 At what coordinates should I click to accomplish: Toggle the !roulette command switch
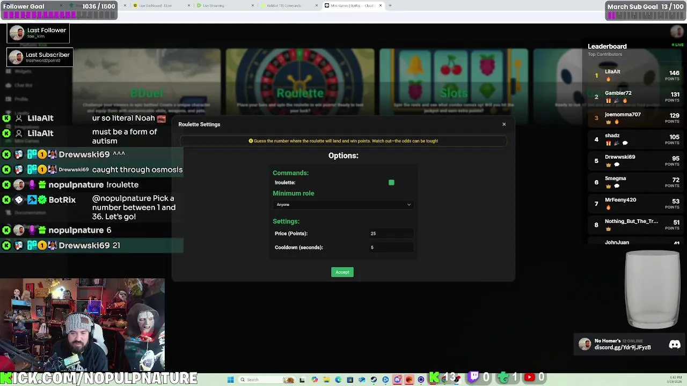(x=391, y=183)
